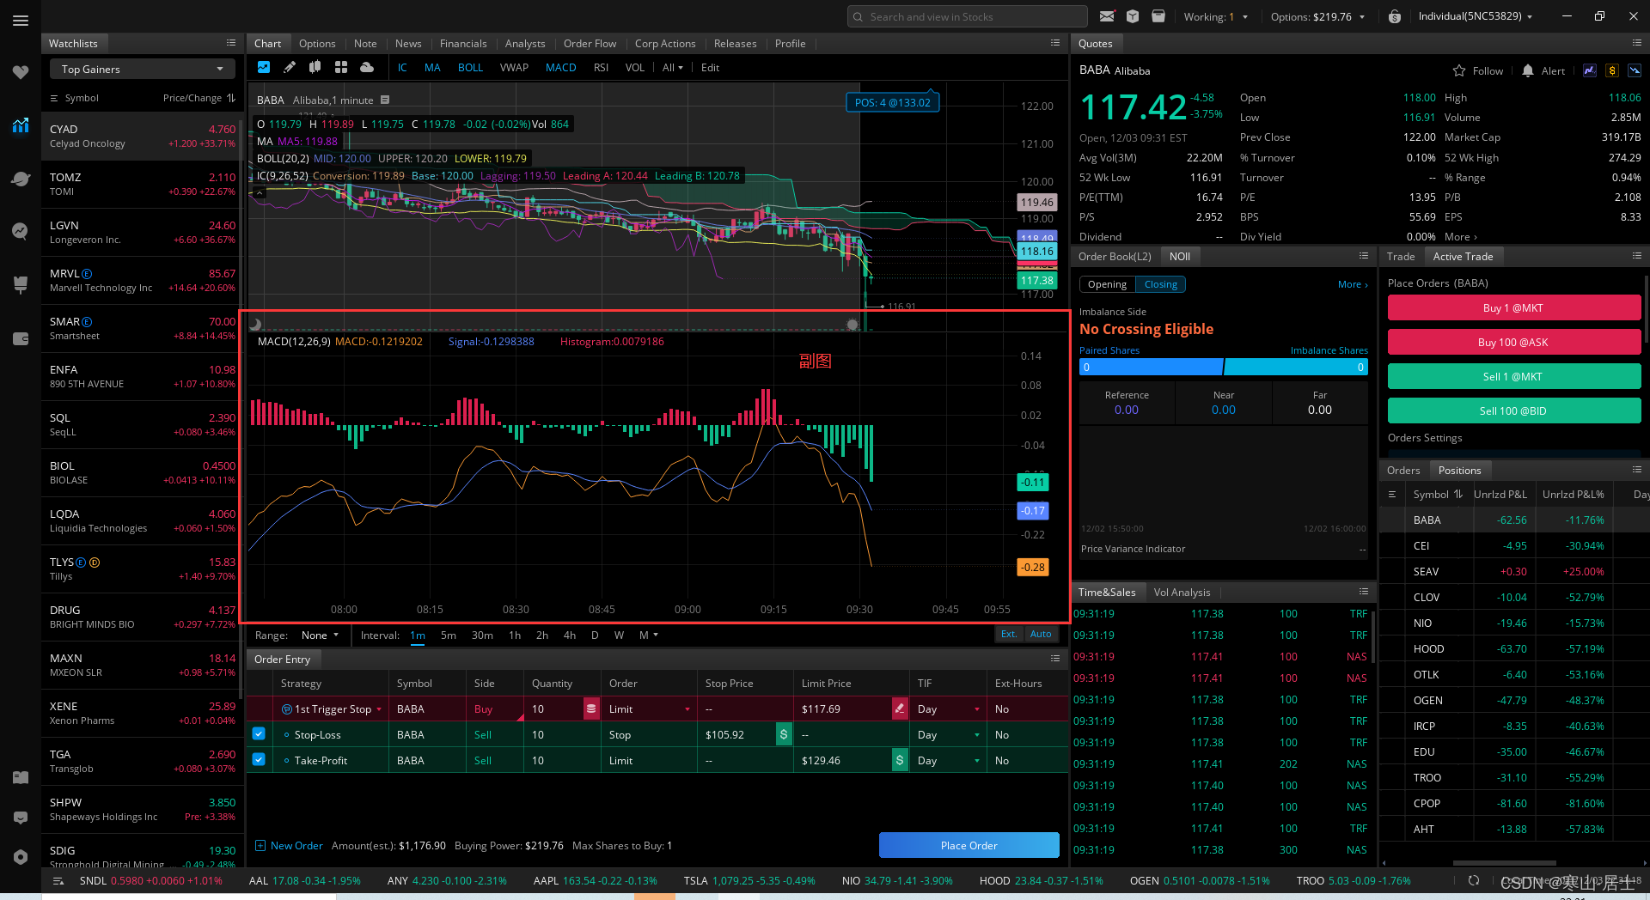Click the cloud save icon in chart toolbar
The height and width of the screenshot is (900, 1650).
click(367, 67)
